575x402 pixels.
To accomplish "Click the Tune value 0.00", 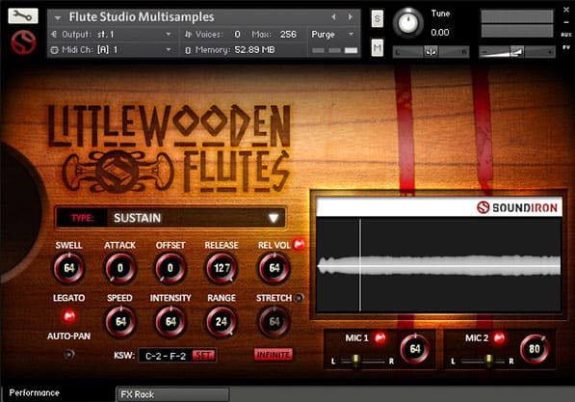I will point(440,33).
